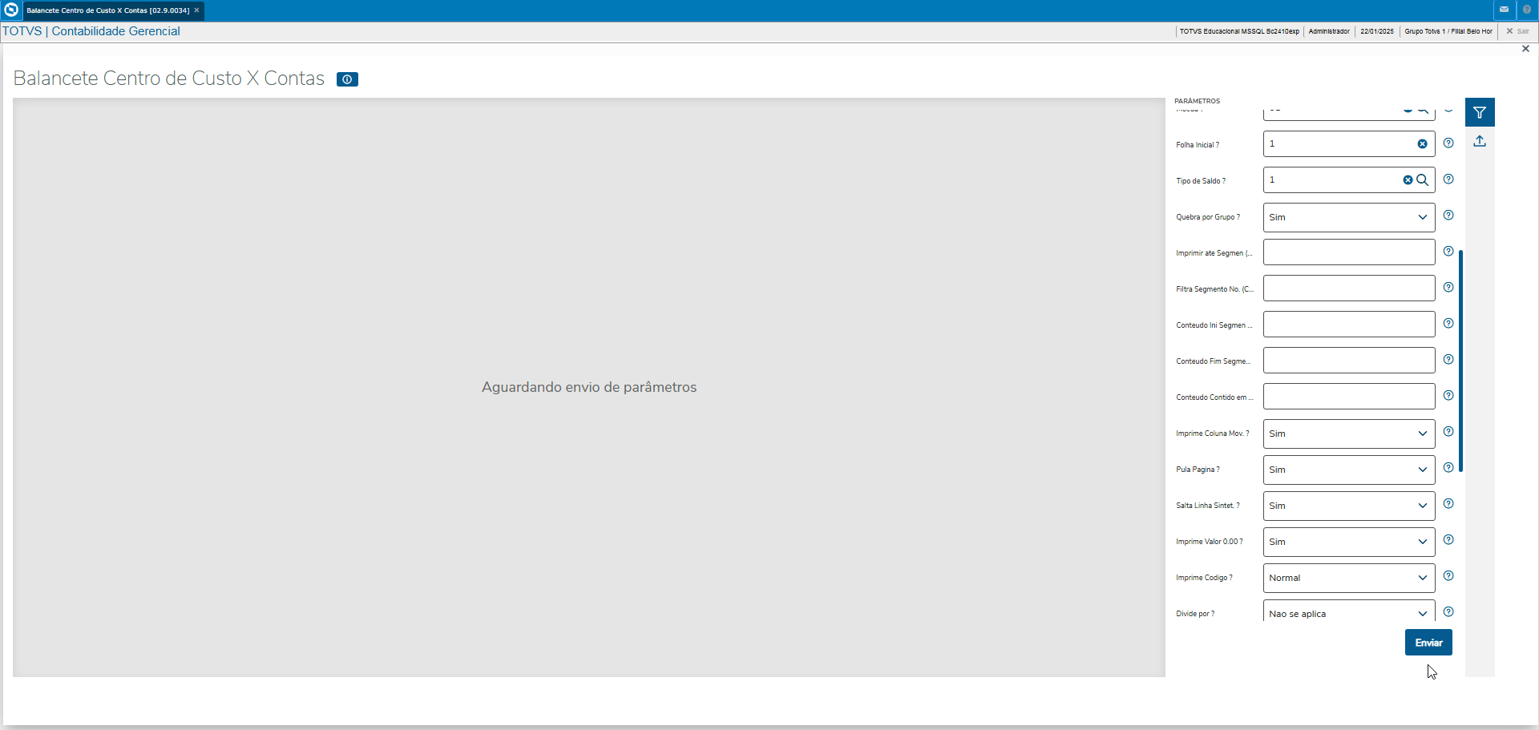Show help for Conteudo Contido em
Image resolution: width=1539 pixels, height=730 pixels.
pos(1448,396)
